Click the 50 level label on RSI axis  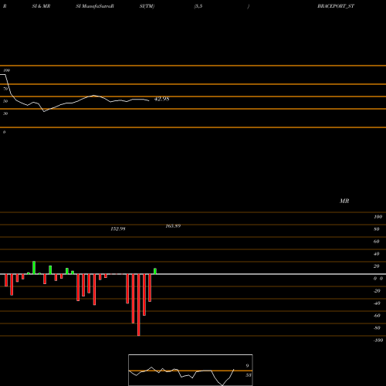click(x=5, y=101)
